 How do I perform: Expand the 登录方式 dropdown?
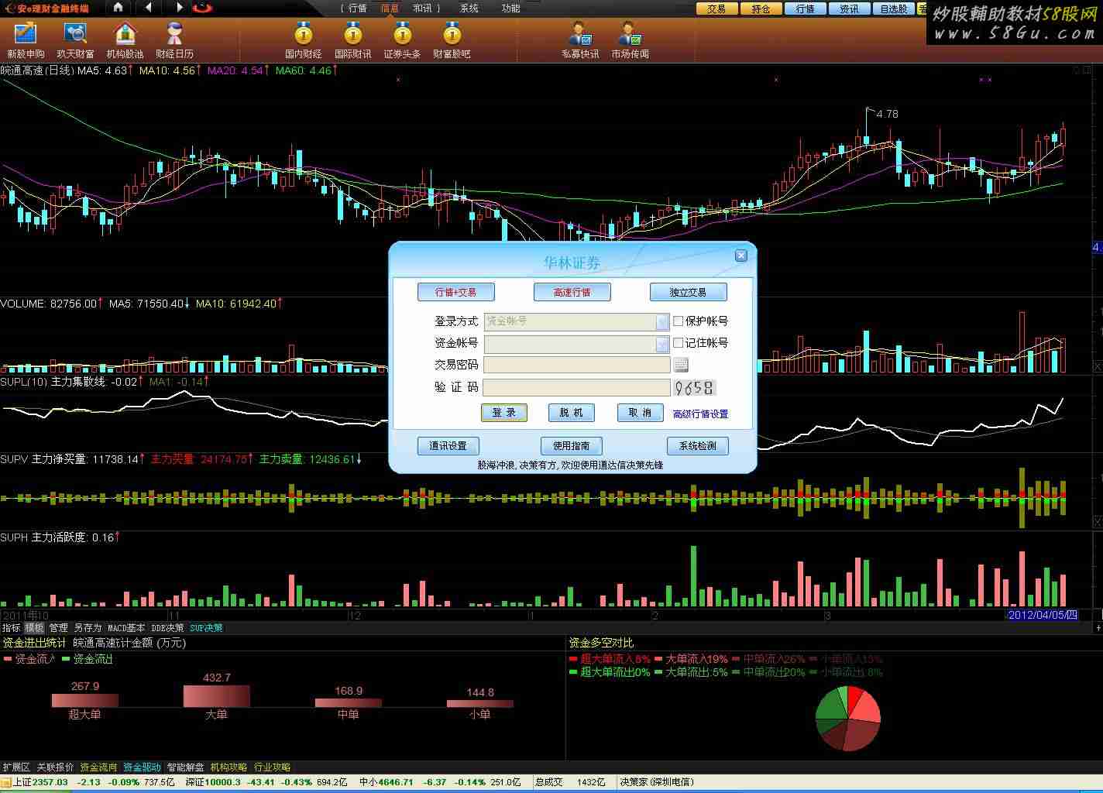point(662,321)
